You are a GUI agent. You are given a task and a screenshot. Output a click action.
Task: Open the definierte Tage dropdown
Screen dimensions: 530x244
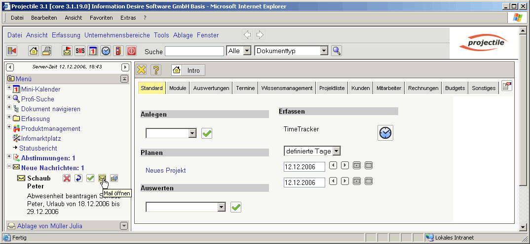[x=336, y=151]
